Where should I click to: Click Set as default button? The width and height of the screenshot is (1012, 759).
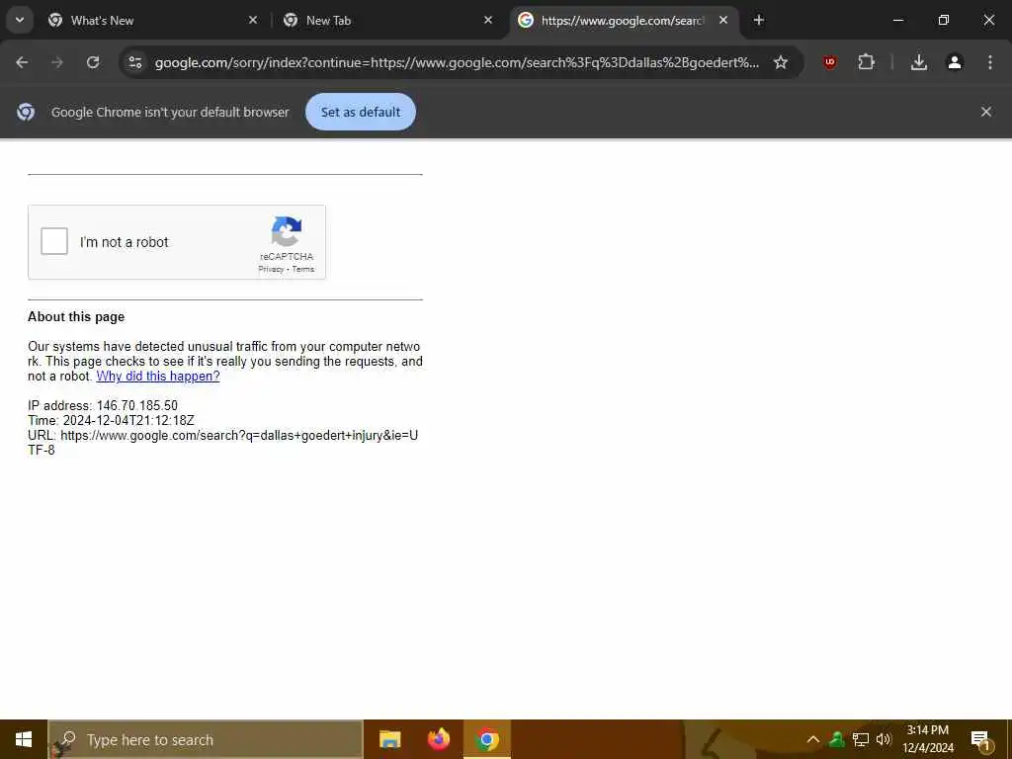[x=361, y=112]
